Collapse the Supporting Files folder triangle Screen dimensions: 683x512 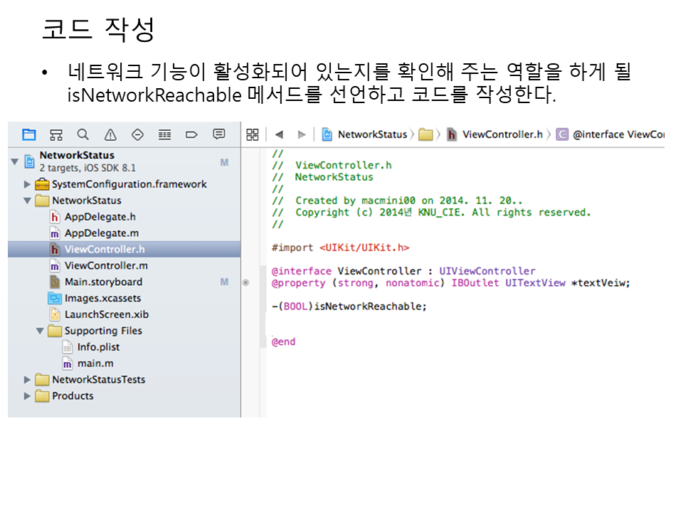tap(40, 331)
